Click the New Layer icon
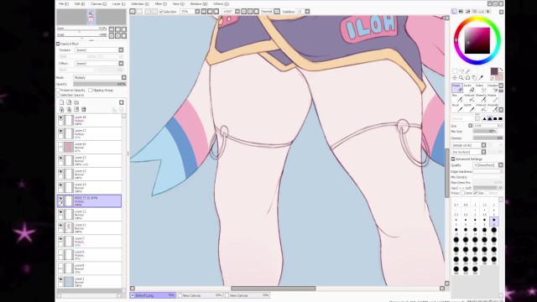The height and width of the screenshot is (302, 537). (x=61, y=102)
